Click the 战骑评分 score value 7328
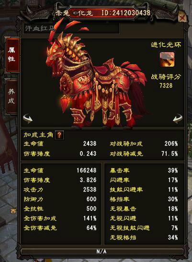192x262 pixels. click(166, 86)
